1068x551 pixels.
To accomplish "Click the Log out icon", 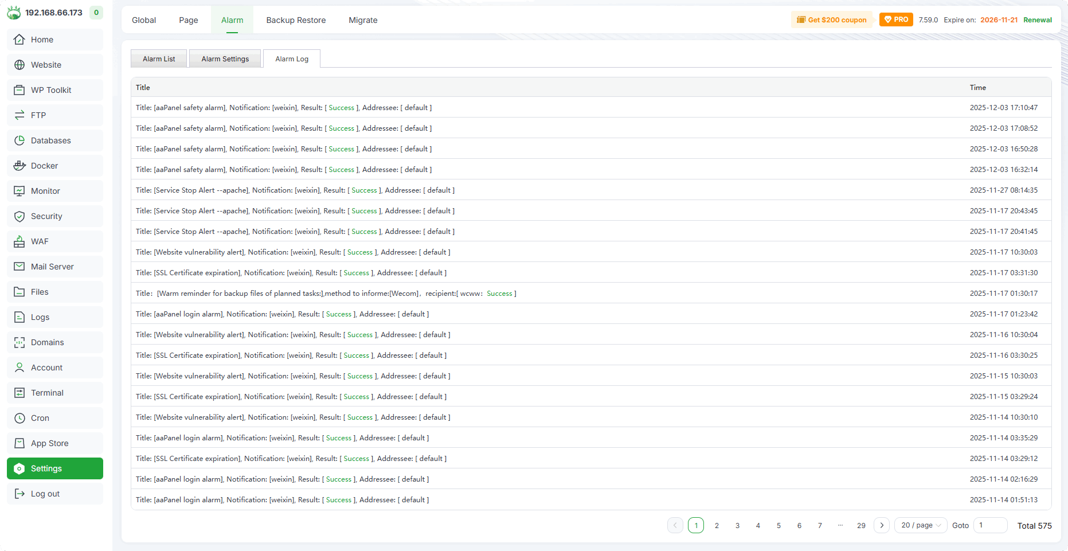I will (19, 494).
